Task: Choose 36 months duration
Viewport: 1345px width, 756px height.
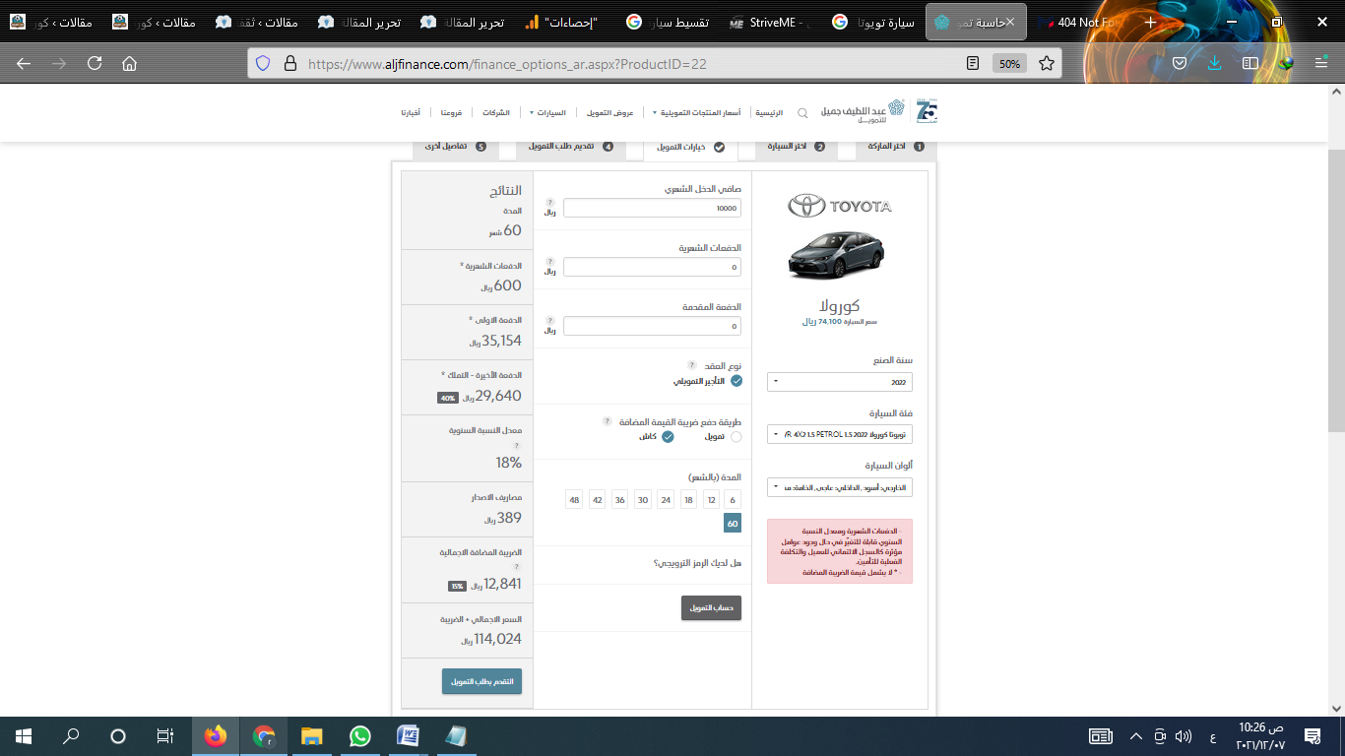Action: click(619, 500)
